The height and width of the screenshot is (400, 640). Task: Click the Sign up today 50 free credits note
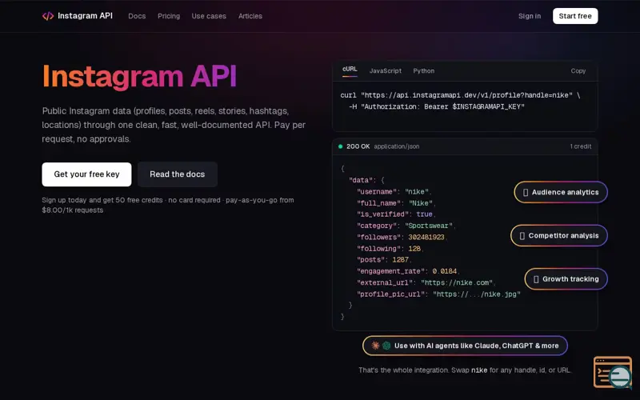(168, 206)
